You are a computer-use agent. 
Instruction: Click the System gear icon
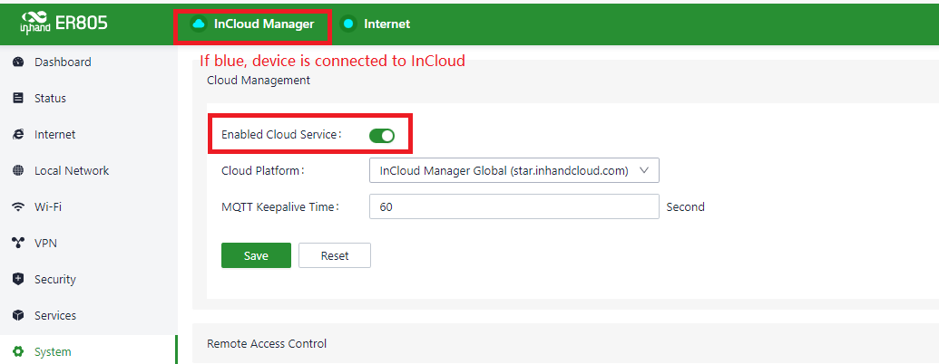point(18,351)
